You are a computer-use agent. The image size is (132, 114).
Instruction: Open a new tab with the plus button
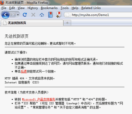click(67, 23)
